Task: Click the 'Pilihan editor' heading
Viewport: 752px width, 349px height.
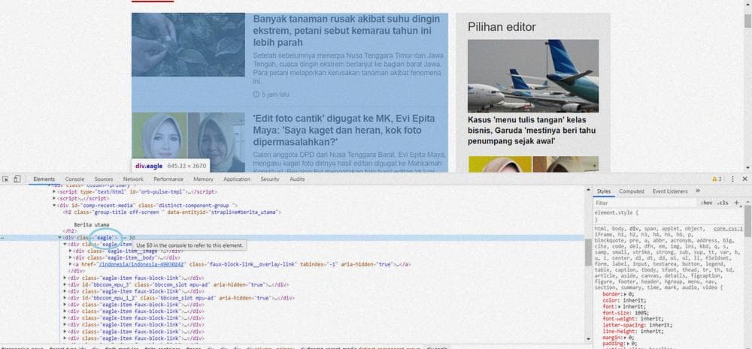Action: click(x=502, y=27)
